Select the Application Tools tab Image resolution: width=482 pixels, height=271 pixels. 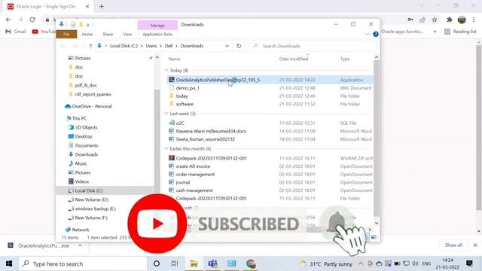click(x=157, y=34)
